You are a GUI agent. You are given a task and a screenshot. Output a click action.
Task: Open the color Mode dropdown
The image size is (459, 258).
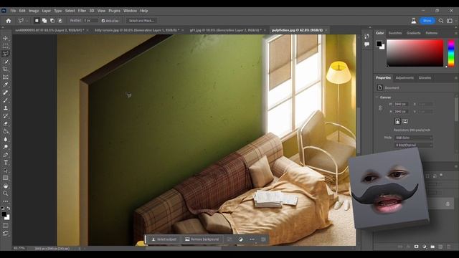(x=414, y=138)
